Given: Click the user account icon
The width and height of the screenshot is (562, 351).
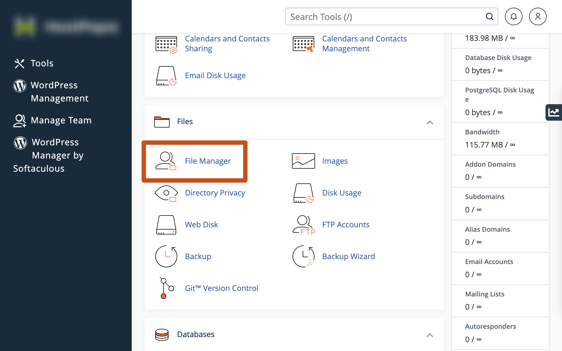Looking at the screenshot, I should 538,16.
